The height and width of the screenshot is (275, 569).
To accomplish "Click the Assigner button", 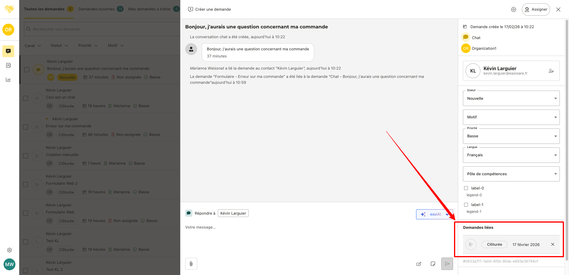I will point(536,9).
